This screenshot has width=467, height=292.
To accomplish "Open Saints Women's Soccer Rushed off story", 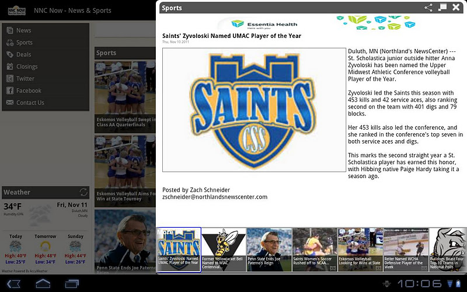I will pyautogui.click(x=315, y=250).
